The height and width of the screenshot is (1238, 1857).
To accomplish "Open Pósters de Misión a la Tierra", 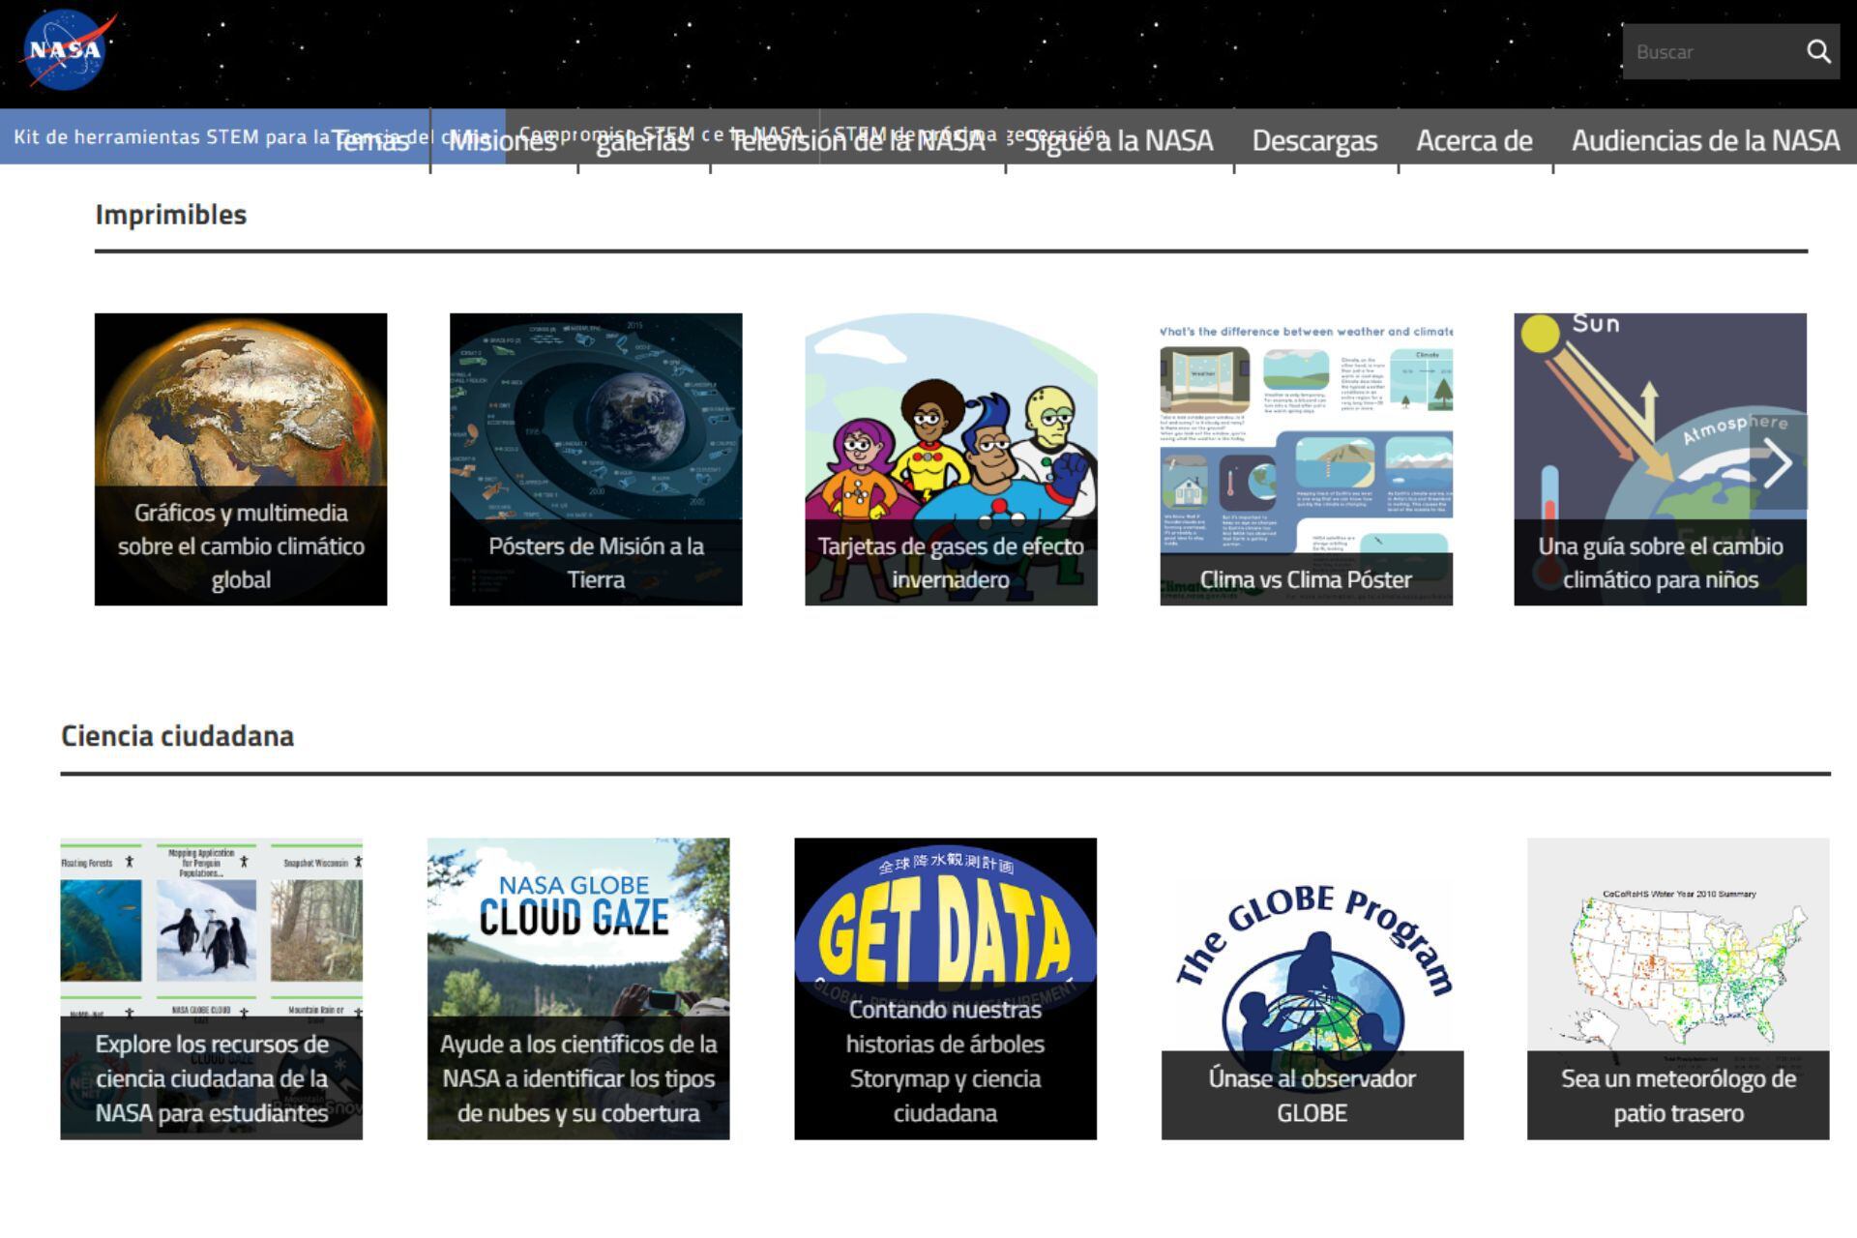I will click(596, 459).
